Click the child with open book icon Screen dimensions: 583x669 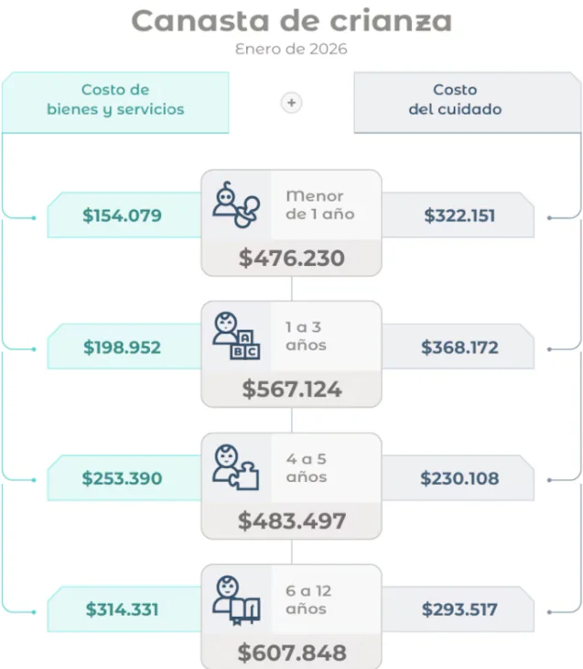pos(236,598)
